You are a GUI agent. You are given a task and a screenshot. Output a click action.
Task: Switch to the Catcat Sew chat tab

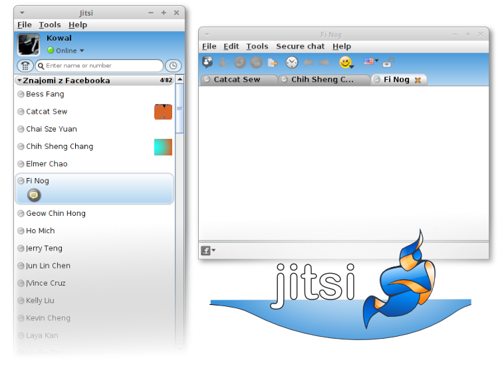coord(239,80)
